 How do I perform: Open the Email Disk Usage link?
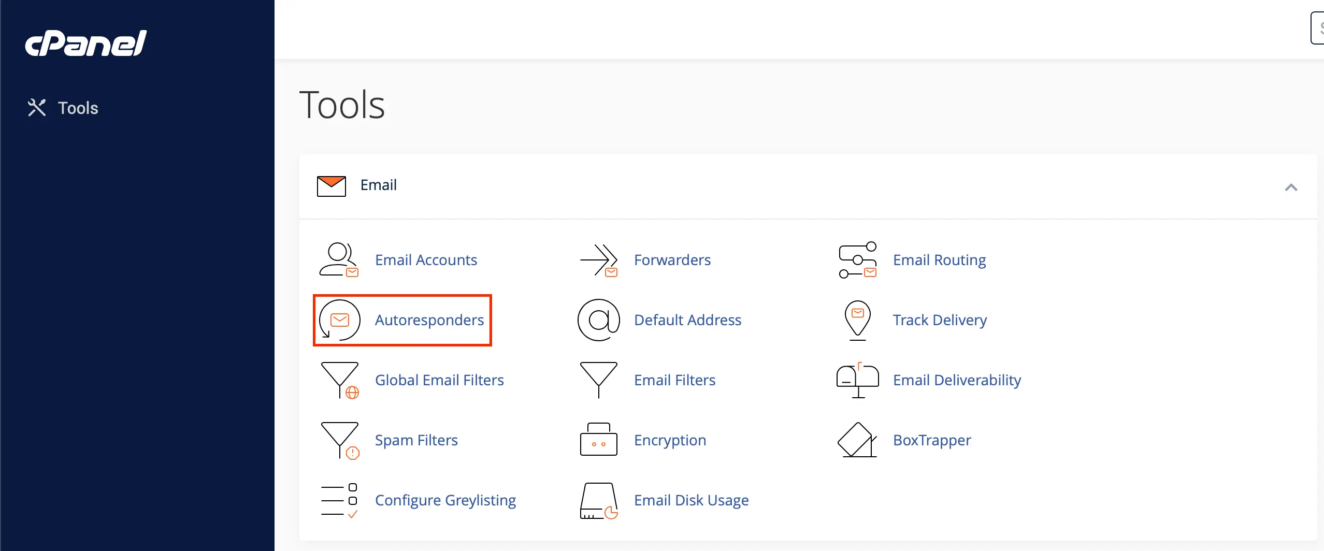coord(691,500)
